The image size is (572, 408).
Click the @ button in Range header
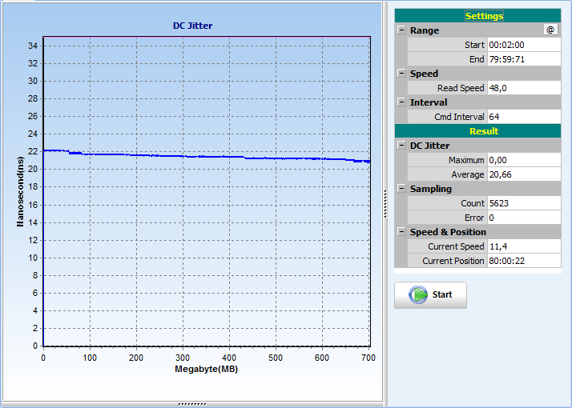tap(550, 30)
